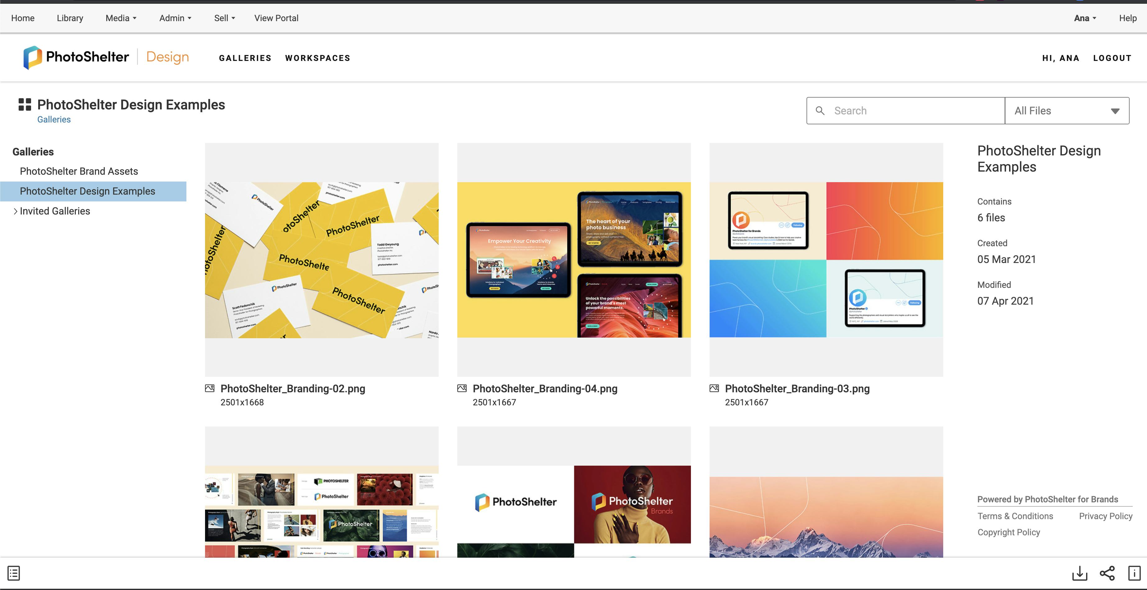The width and height of the screenshot is (1147, 590).
Task: Open the PhotoShelter_Branding-04.png thumbnail
Action: [x=573, y=259]
